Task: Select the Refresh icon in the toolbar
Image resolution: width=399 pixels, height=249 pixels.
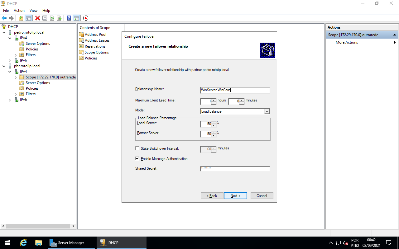Action: 52,18
